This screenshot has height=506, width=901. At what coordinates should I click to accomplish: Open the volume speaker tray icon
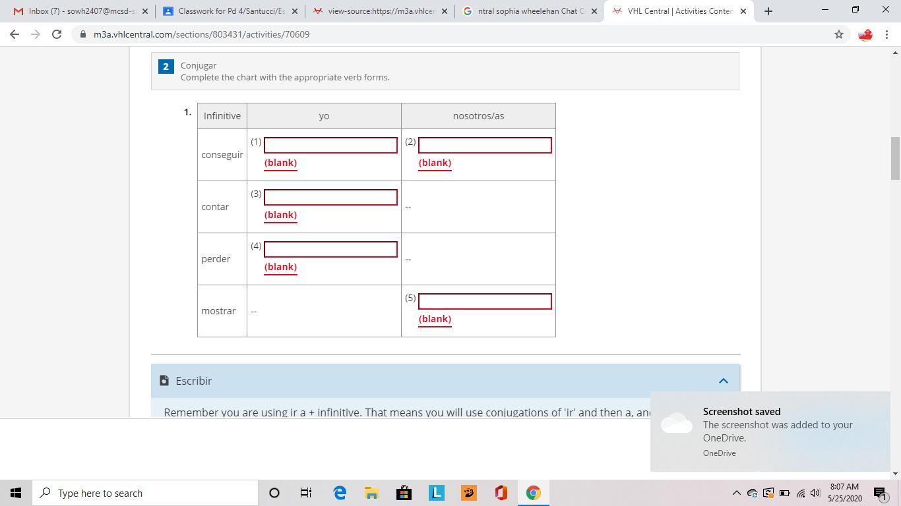pyautogui.click(x=815, y=493)
